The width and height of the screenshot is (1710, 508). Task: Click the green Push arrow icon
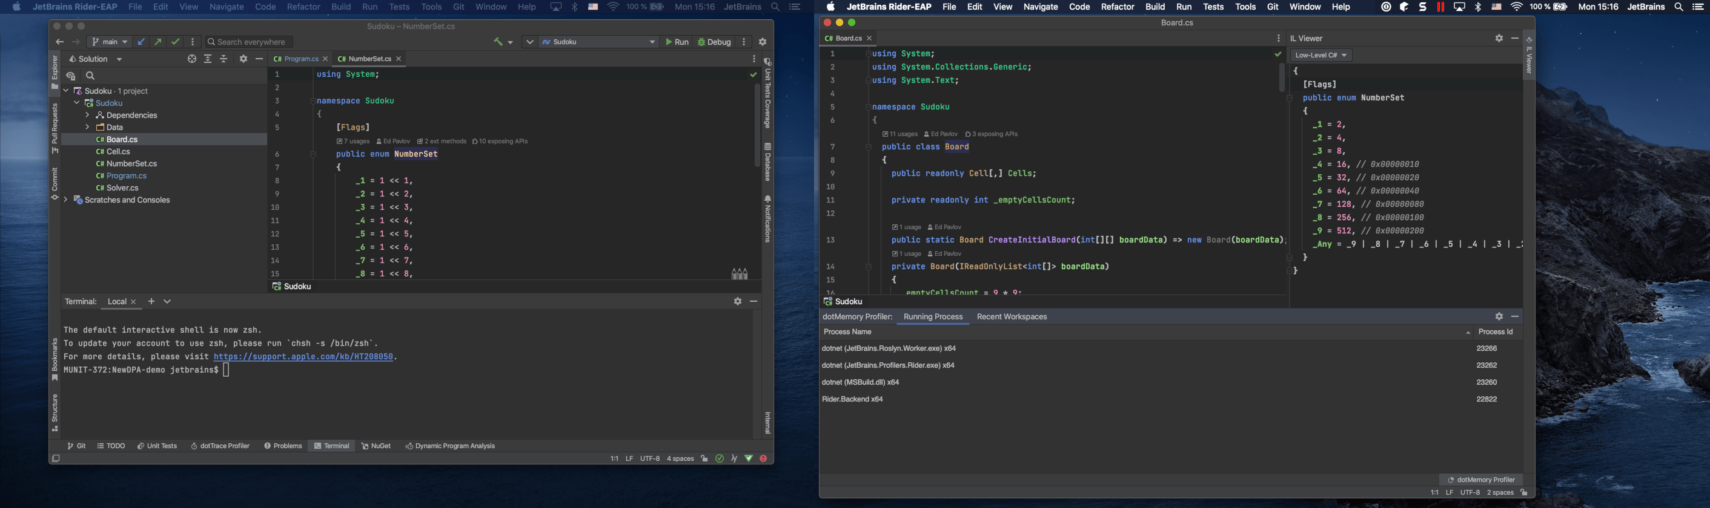click(x=158, y=42)
